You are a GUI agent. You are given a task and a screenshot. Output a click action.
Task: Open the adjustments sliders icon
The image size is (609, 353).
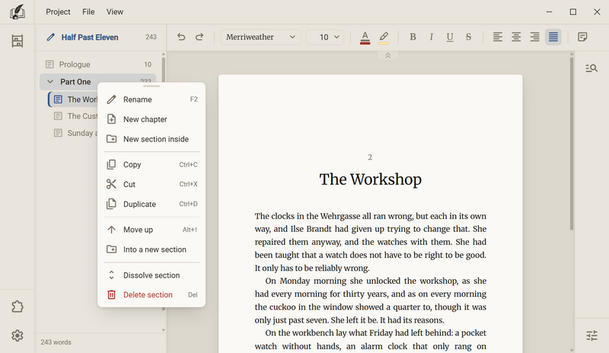click(x=591, y=336)
